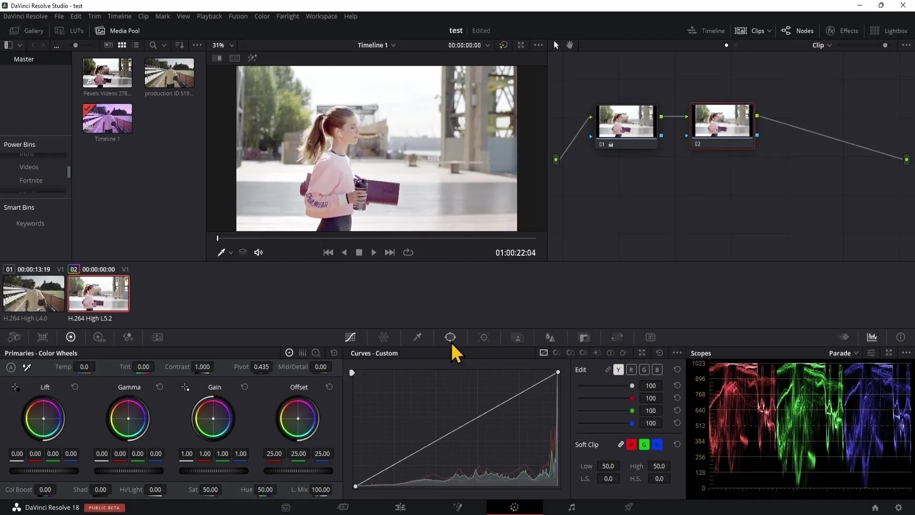This screenshot has height=515, width=915.
Task: Click the Fusion tab in menu bar
Action: click(x=237, y=16)
